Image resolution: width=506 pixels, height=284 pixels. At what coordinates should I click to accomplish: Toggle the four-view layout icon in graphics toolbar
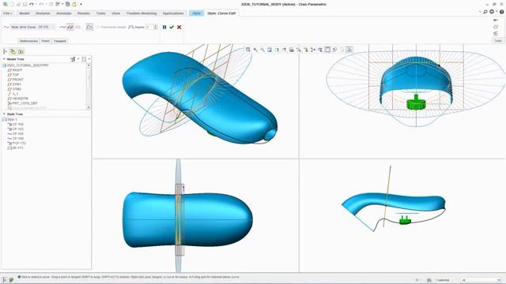327,50
